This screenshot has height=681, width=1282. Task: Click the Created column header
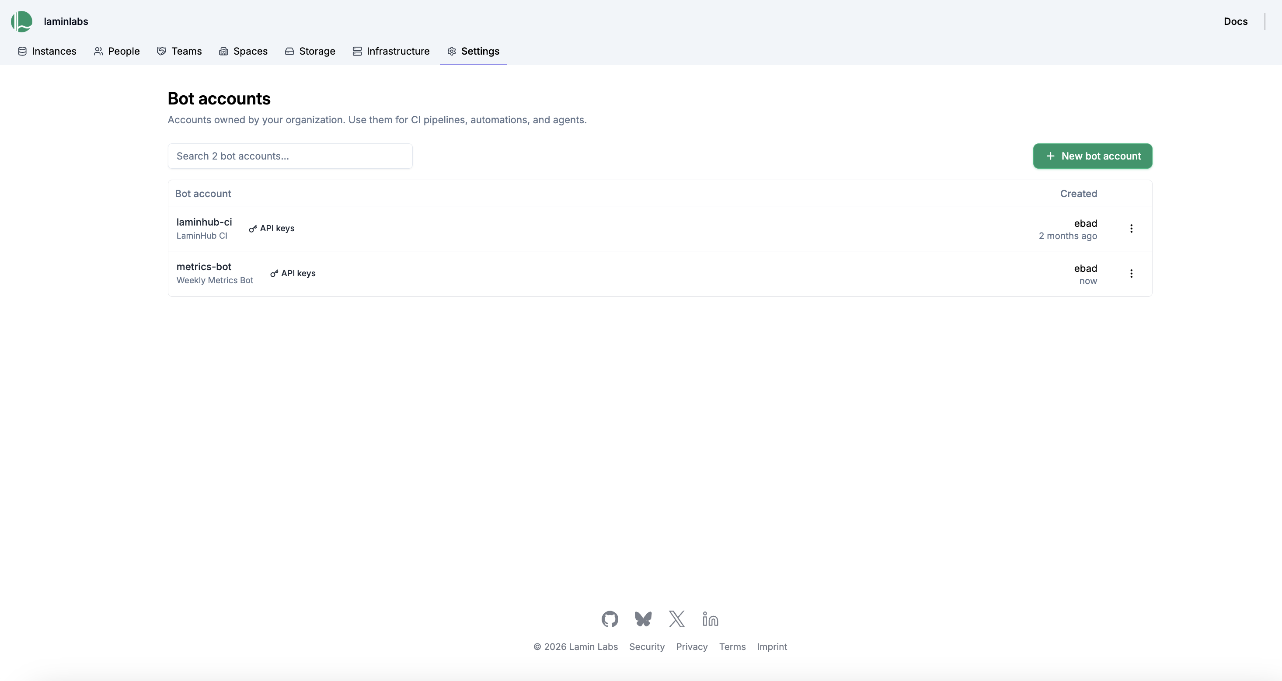point(1078,194)
